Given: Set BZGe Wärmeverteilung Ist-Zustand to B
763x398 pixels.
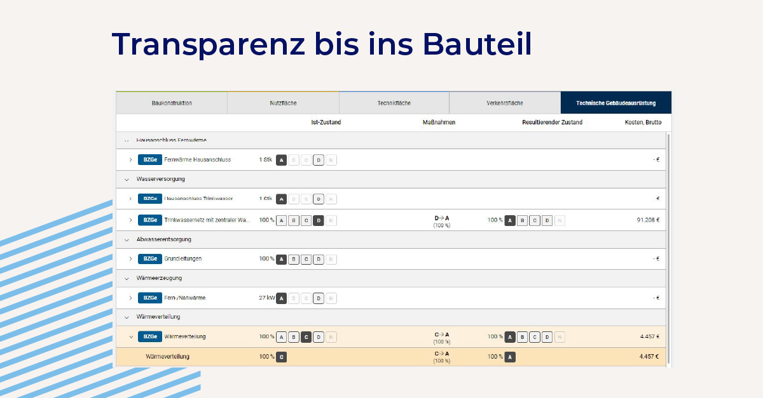Looking at the screenshot, I should pyautogui.click(x=294, y=336).
